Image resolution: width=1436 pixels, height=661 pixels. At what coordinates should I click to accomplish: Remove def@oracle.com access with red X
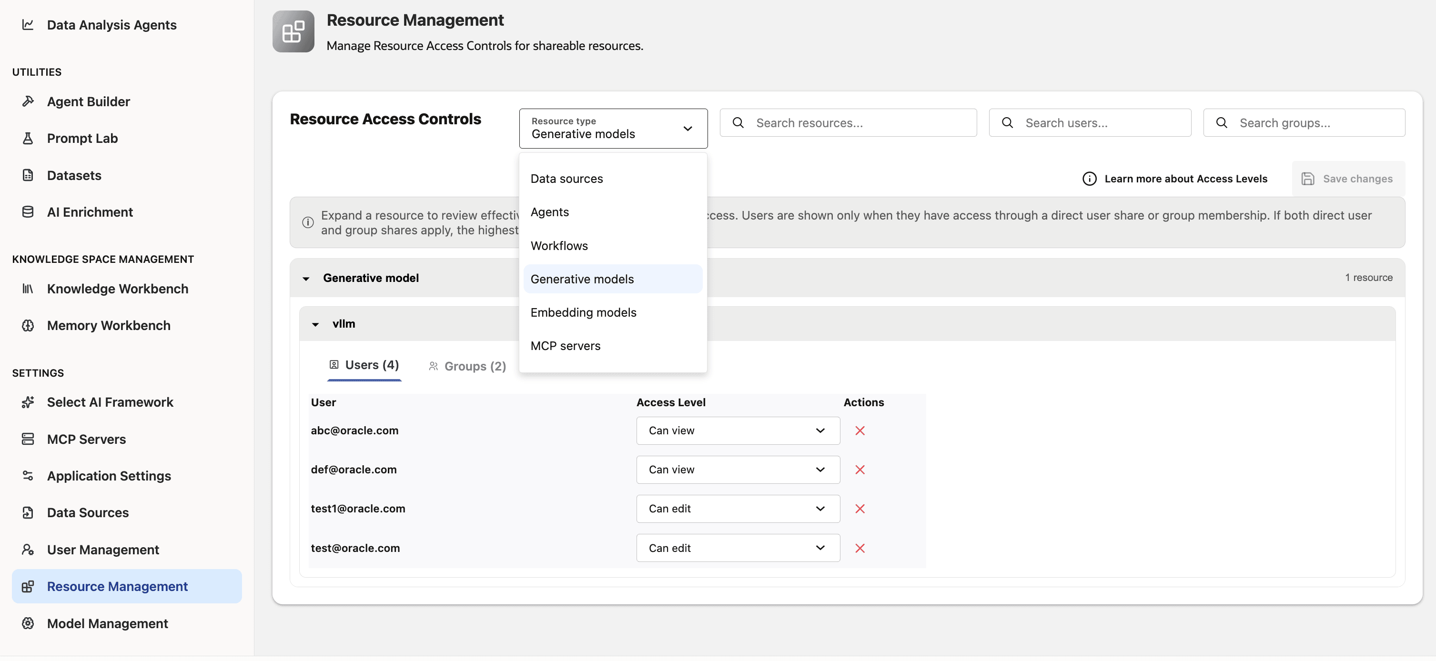[x=860, y=470]
